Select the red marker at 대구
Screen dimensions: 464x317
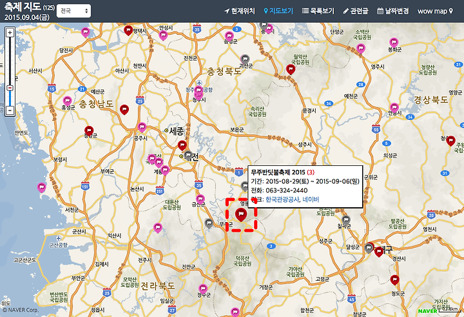point(379,252)
